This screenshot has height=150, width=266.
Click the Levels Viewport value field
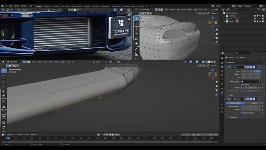[251, 107]
